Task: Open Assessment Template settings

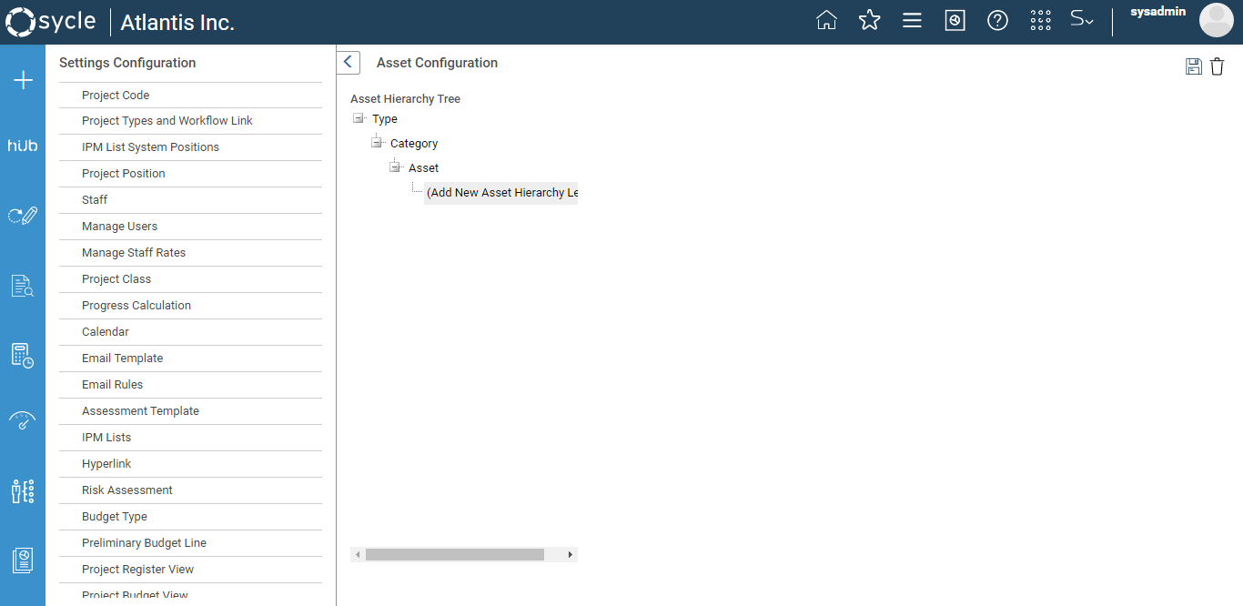Action: click(x=190, y=411)
